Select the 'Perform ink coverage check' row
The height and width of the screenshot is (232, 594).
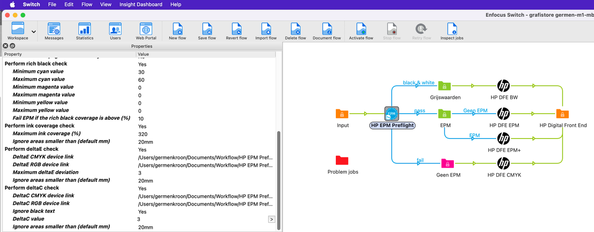point(139,126)
